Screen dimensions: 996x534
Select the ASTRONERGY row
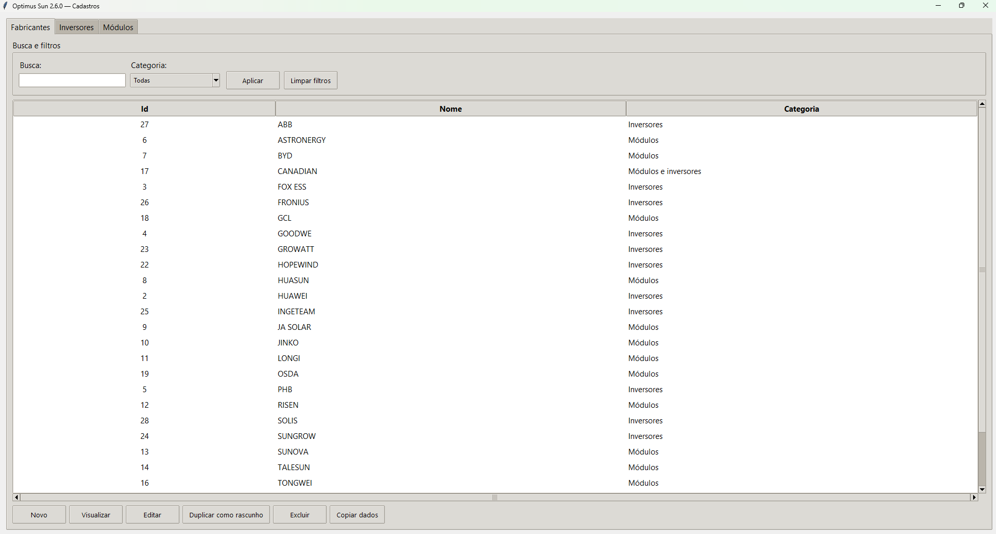(495, 140)
